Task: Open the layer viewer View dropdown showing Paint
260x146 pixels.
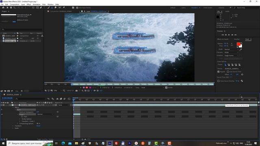Action: click(152, 88)
